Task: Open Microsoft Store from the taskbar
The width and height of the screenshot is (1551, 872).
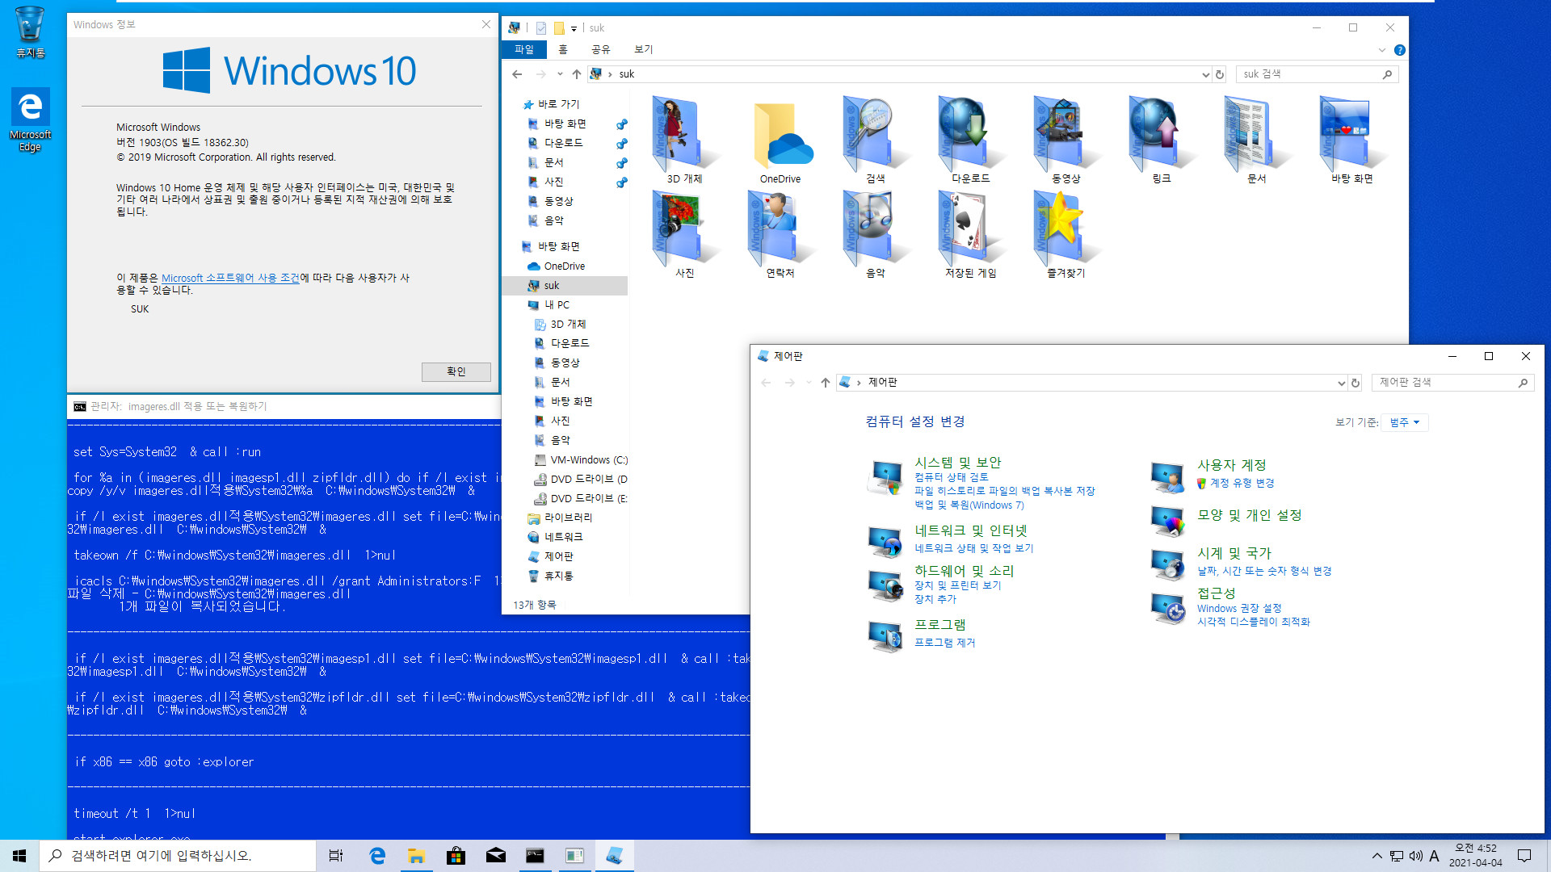Action: (456, 856)
